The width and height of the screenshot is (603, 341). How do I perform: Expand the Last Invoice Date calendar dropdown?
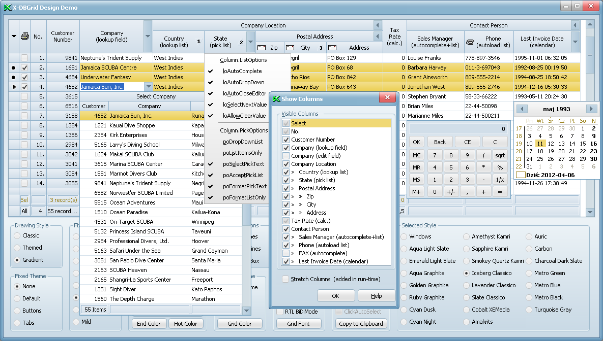point(576,42)
